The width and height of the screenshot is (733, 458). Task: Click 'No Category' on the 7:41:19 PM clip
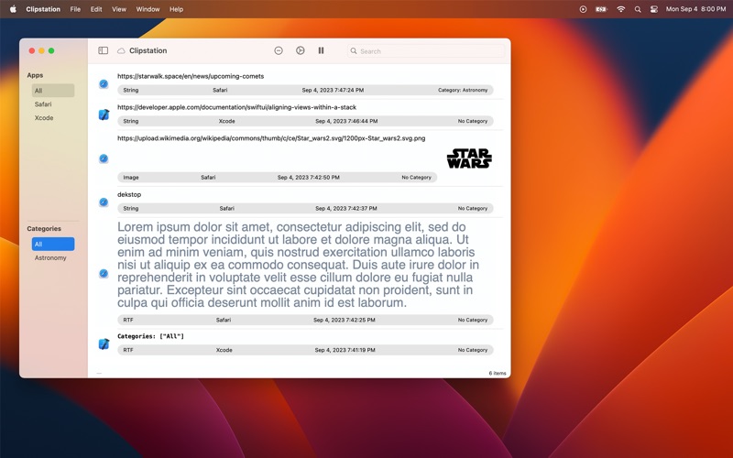point(472,350)
